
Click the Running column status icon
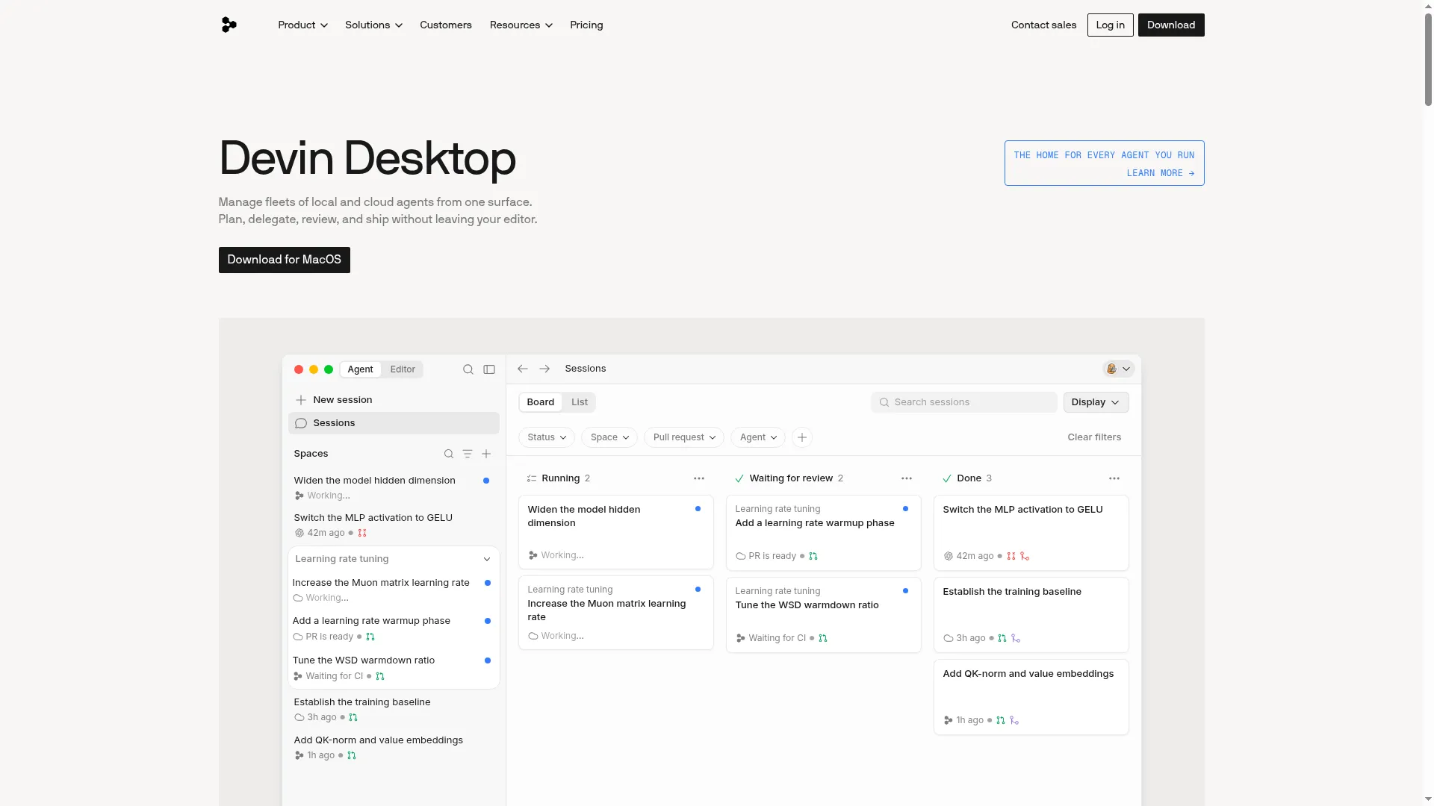click(532, 478)
